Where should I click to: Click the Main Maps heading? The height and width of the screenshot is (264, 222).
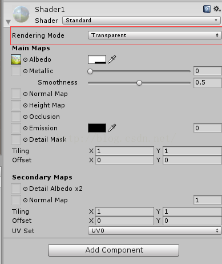(x=31, y=48)
